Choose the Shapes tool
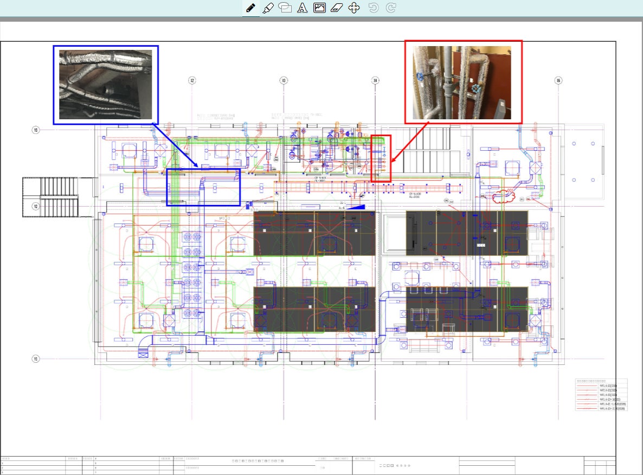The width and height of the screenshot is (643, 475). (285, 8)
